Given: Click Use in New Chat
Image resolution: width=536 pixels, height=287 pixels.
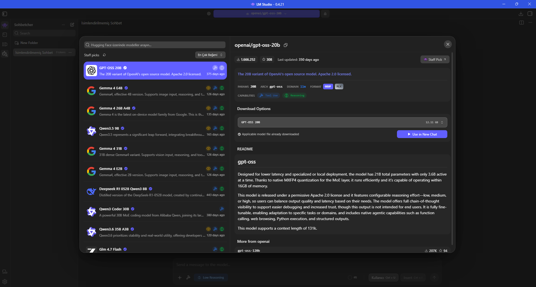Looking at the screenshot, I should pyautogui.click(x=422, y=134).
